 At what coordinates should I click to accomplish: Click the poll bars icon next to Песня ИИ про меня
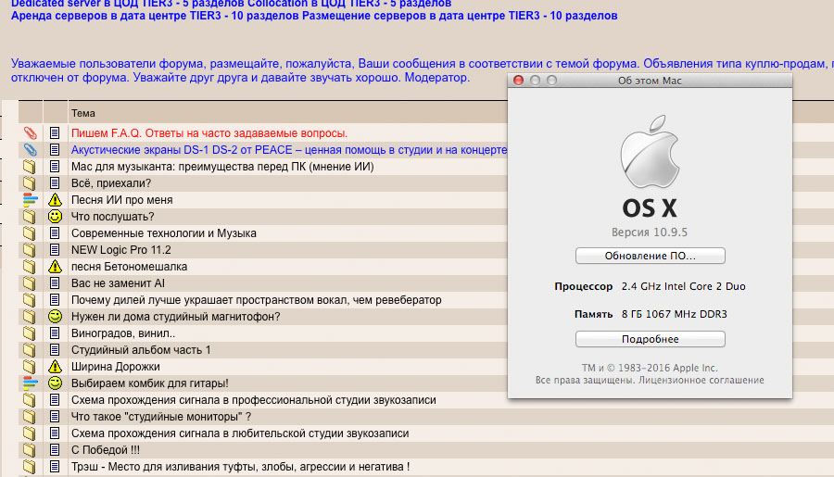click(x=30, y=200)
